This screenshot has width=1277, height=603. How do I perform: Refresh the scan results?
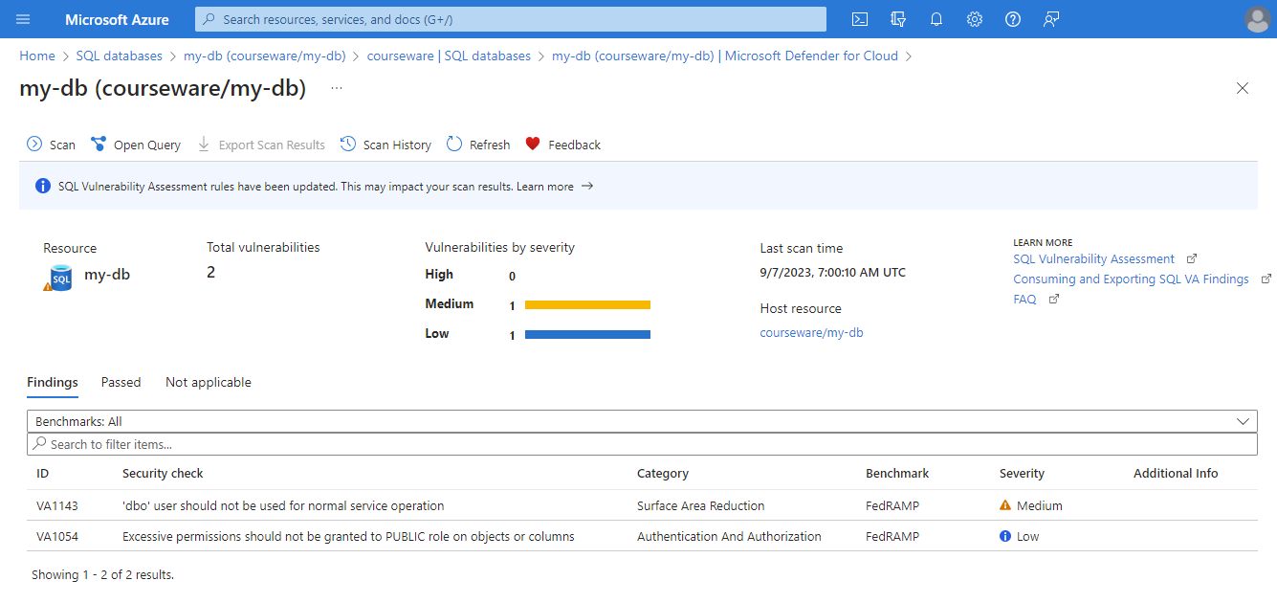[x=478, y=145]
